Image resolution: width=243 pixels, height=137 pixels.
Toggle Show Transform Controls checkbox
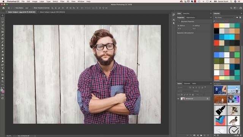click(x=33, y=8)
